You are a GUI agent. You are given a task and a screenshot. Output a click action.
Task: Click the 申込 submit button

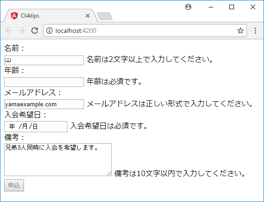pos(14,185)
